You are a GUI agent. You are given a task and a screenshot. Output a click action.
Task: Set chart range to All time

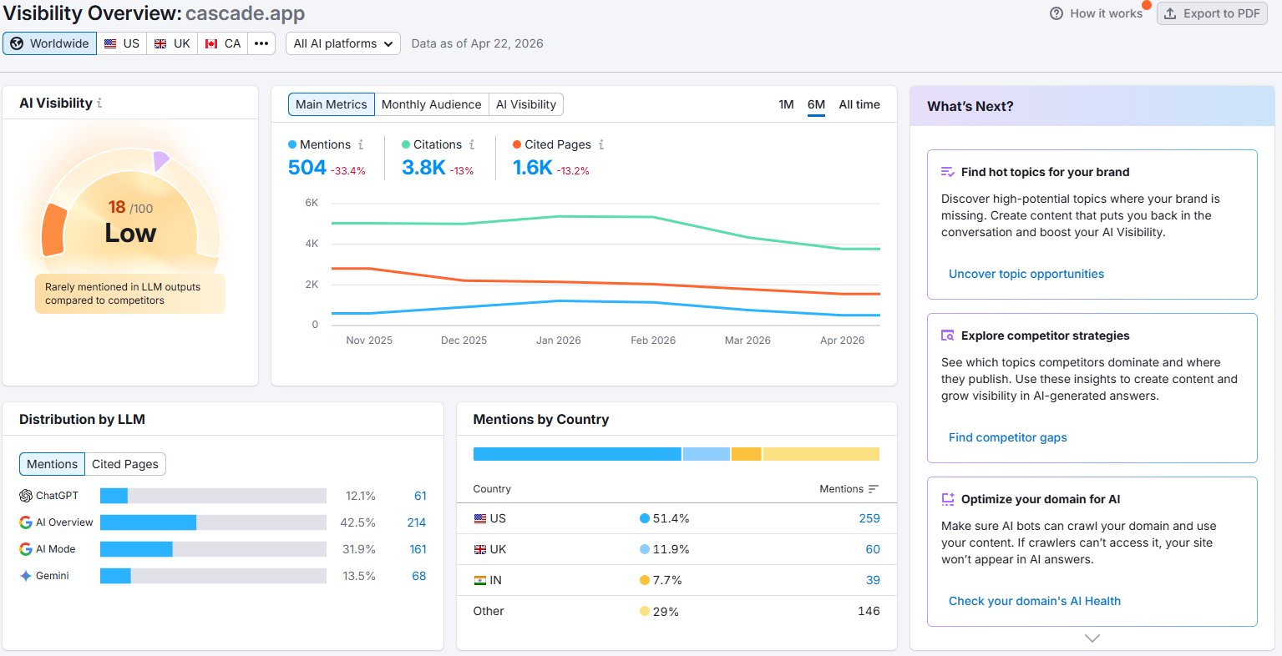[x=859, y=104]
